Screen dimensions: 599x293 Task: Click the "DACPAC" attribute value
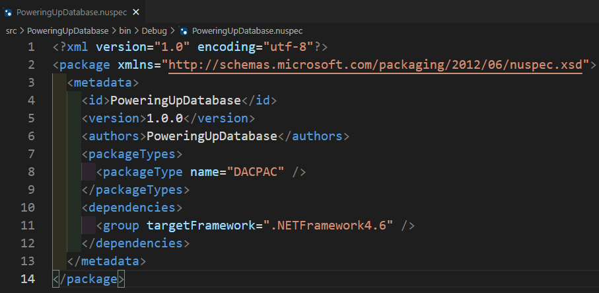click(256, 172)
